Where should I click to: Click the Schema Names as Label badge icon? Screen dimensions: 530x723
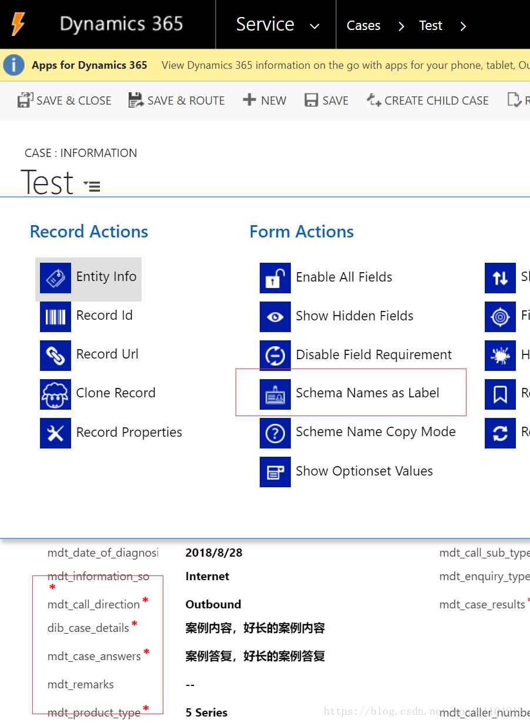(x=275, y=394)
